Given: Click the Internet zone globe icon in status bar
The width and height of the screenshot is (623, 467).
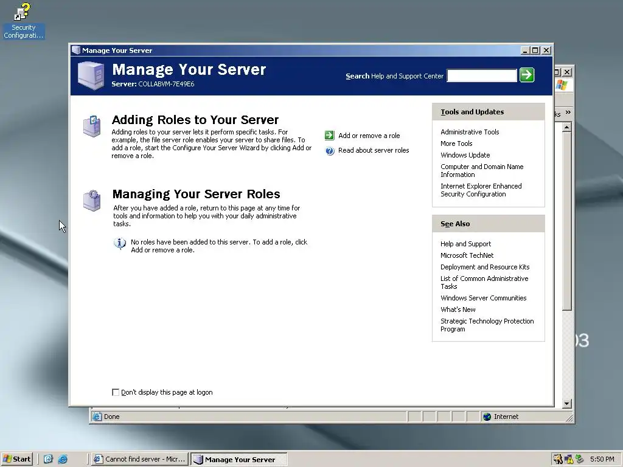Looking at the screenshot, I should tap(487, 417).
